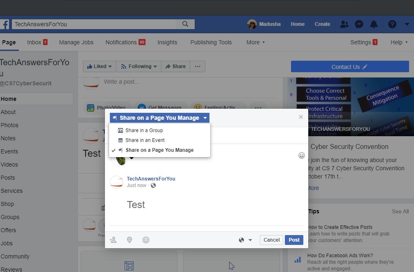
Task: Open Community in the left sidebar
Action: click(15, 256)
